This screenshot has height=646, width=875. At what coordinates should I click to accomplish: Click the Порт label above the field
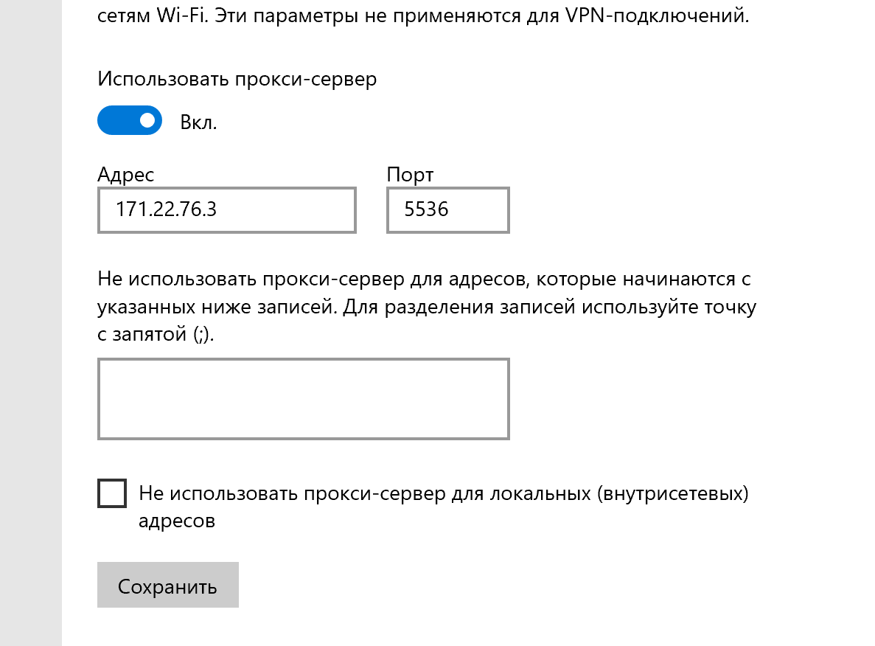coord(411,175)
